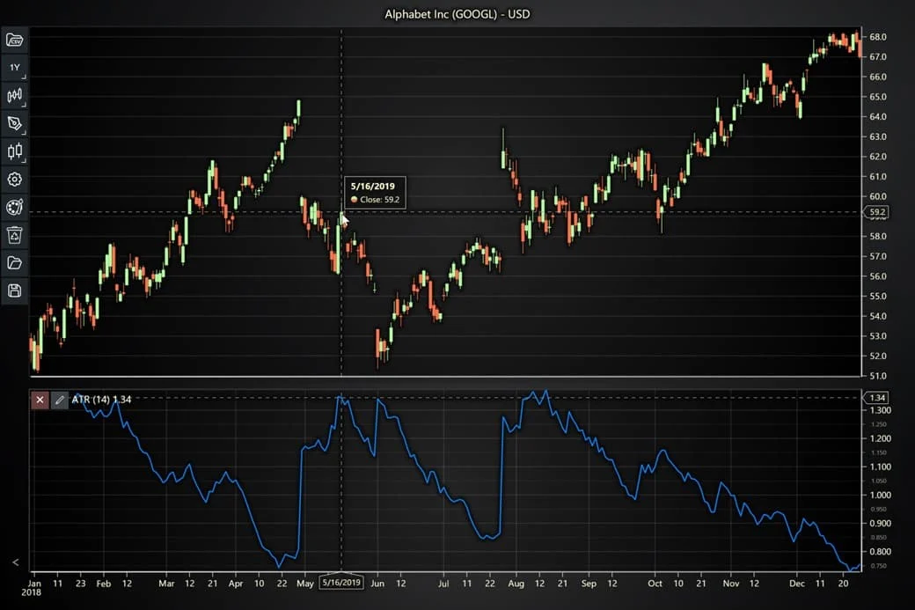Image resolution: width=915 pixels, height=610 pixels.
Task: Click the 0.800 ATR axis label
Action: pyautogui.click(x=880, y=552)
